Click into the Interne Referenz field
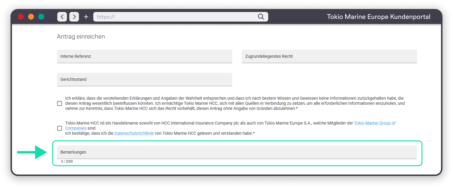This screenshot has width=453, height=188. pyautogui.click(x=144, y=56)
